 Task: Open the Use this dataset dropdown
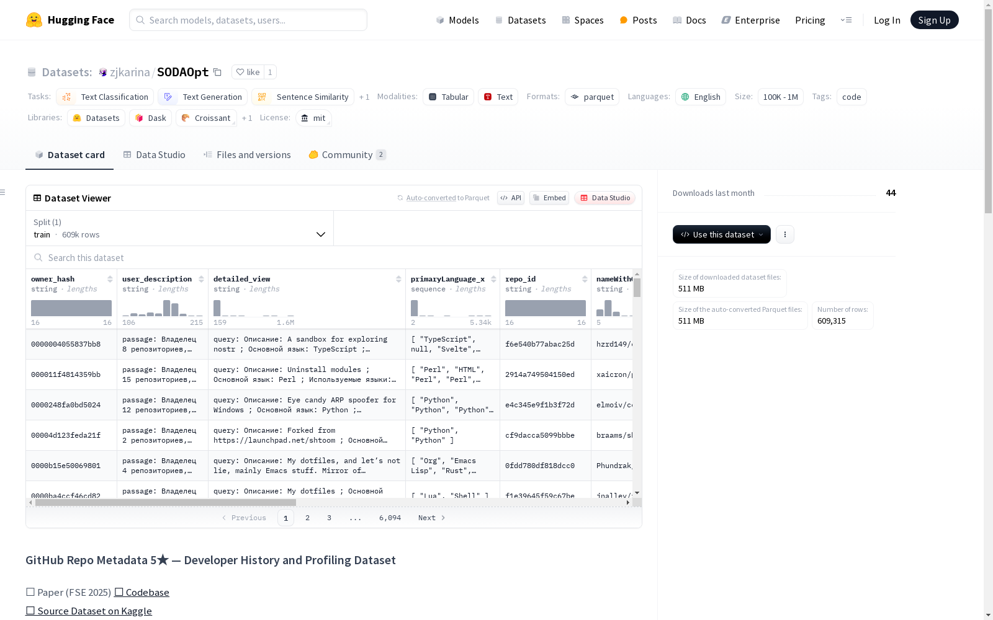[x=722, y=234]
